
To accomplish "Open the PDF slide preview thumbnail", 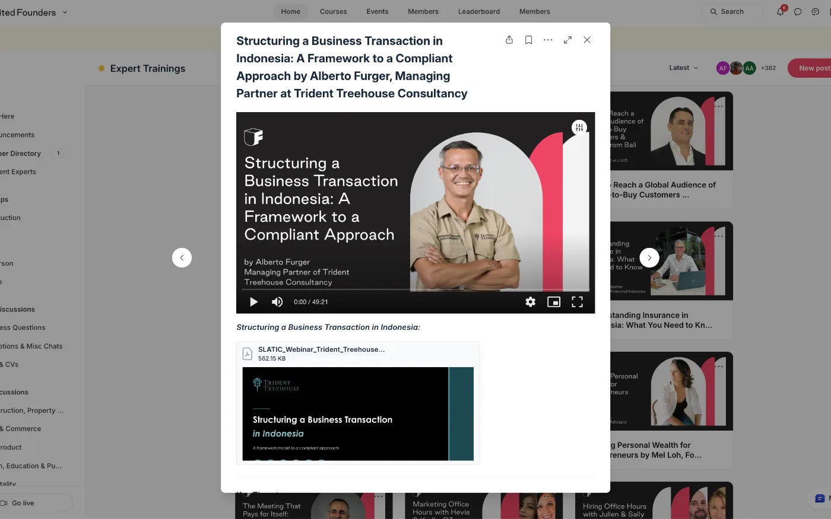I will click(358, 413).
